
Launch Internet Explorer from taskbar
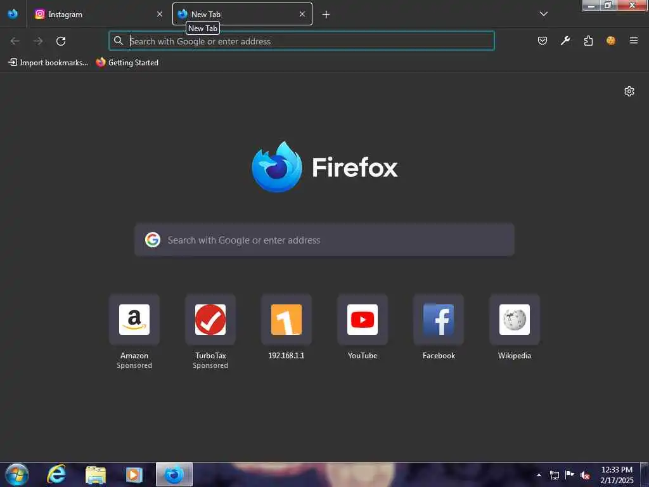[x=56, y=474]
